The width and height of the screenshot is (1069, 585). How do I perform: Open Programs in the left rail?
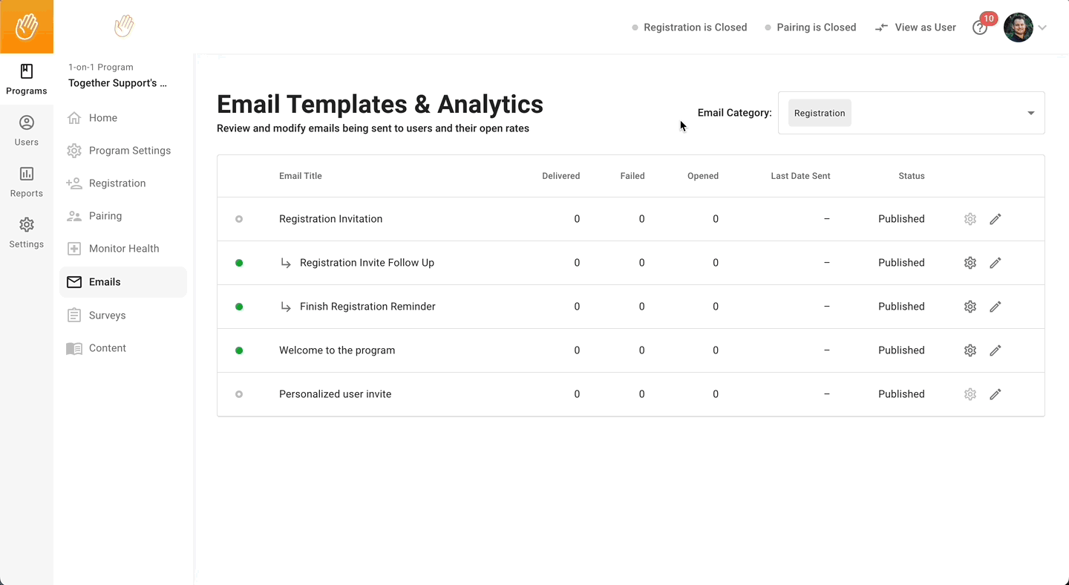click(x=27, y=80)
